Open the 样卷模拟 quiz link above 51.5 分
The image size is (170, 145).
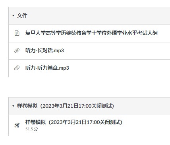click(74, 122)
